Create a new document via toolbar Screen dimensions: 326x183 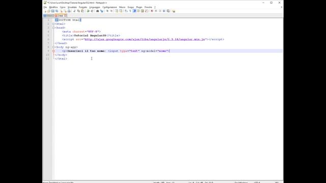click(x=45, y=11)
